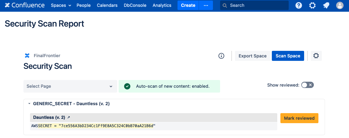349x138 pixels.
Task: Open the help question mark icon
Action: click(299, 5)
